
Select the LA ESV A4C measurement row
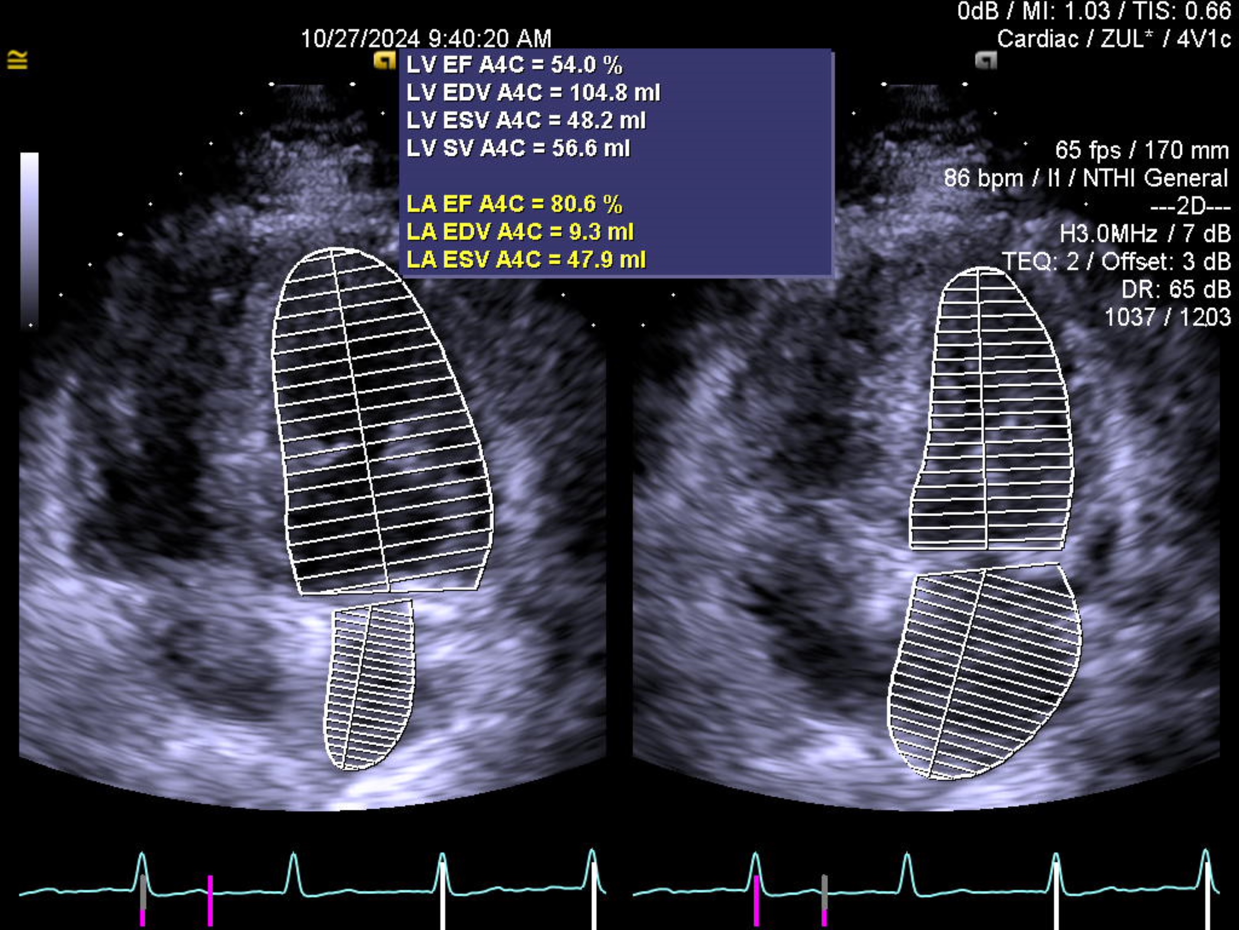(x=525, y=260)
